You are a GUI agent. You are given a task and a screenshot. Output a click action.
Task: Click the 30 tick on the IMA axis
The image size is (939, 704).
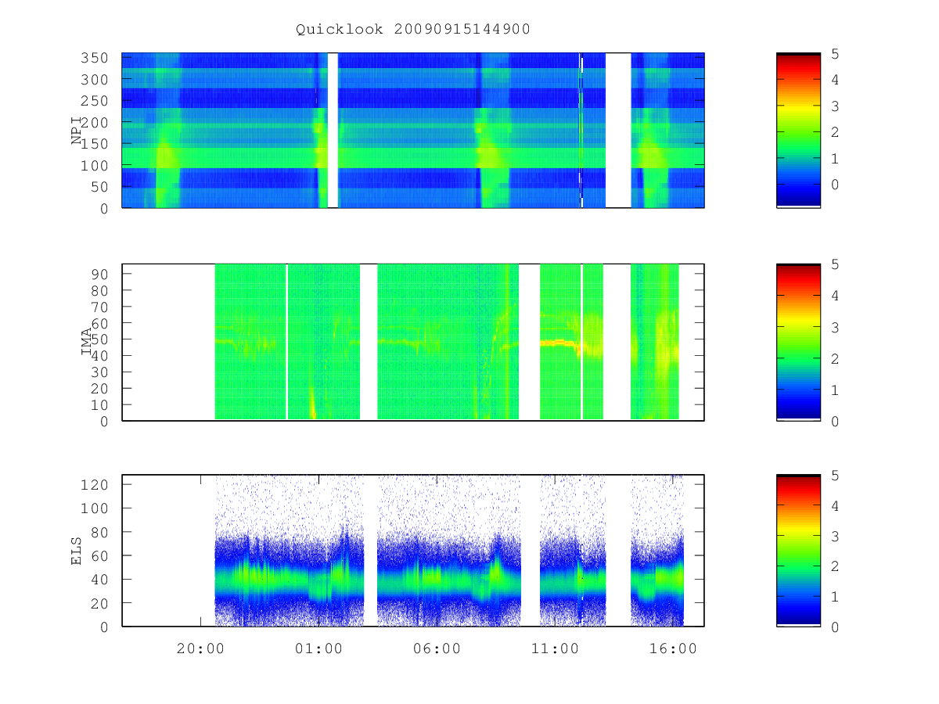click(99, 372)
